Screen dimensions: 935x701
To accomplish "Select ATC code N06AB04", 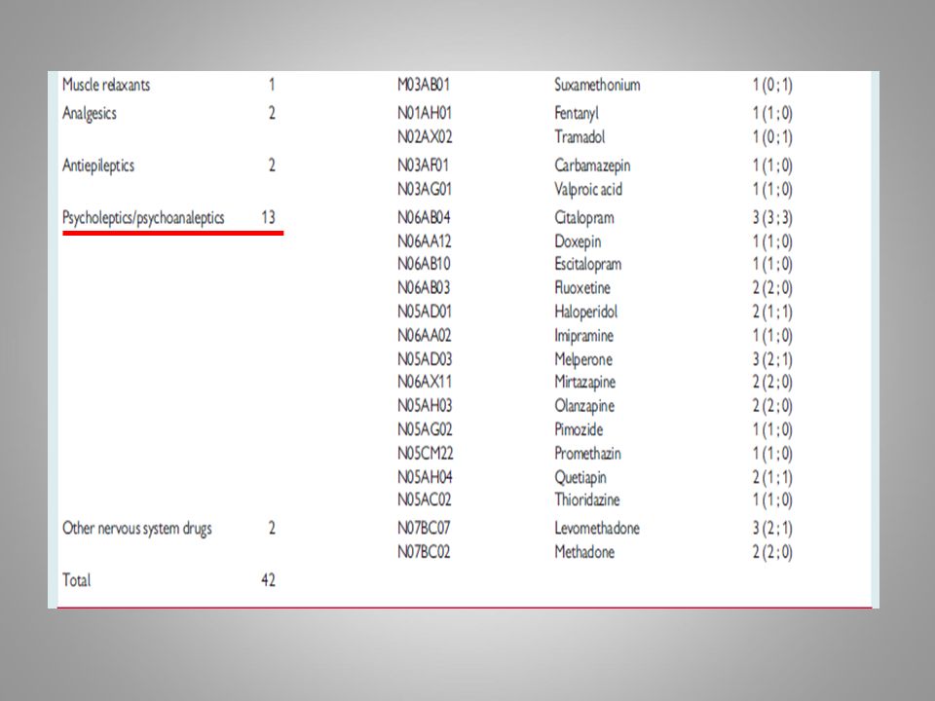I will click(x=424, y=217).
